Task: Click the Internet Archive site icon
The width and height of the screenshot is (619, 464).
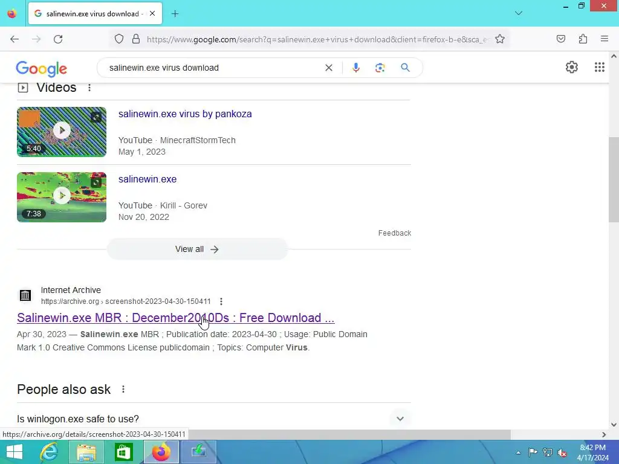Action: click(25, 295)
